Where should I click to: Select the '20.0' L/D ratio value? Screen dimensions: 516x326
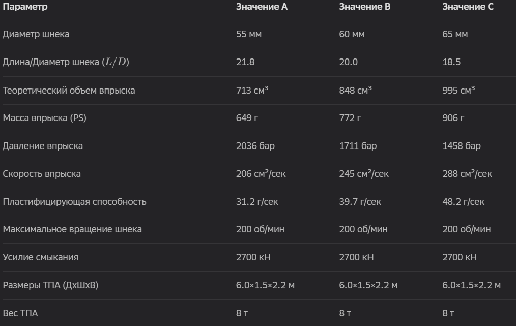348,62
